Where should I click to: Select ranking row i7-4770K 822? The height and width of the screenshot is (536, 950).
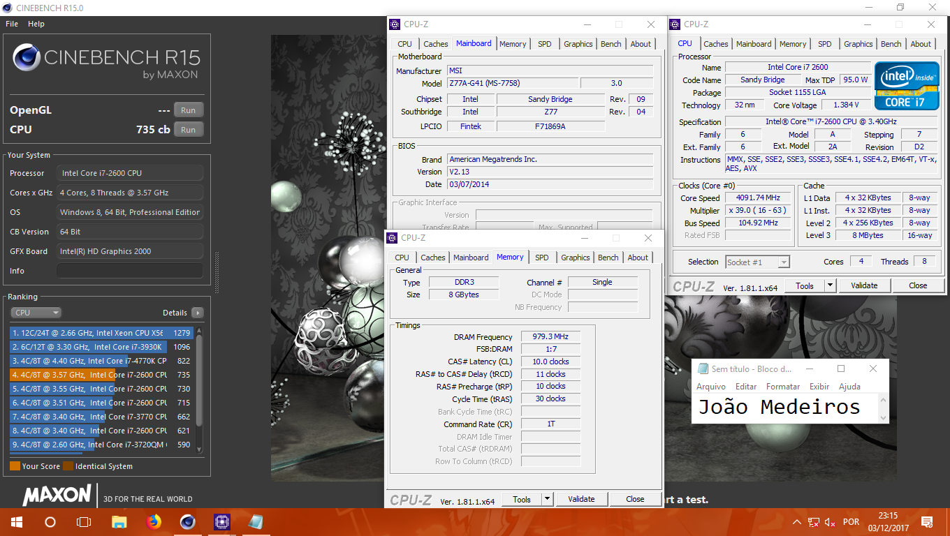(102, 361)
